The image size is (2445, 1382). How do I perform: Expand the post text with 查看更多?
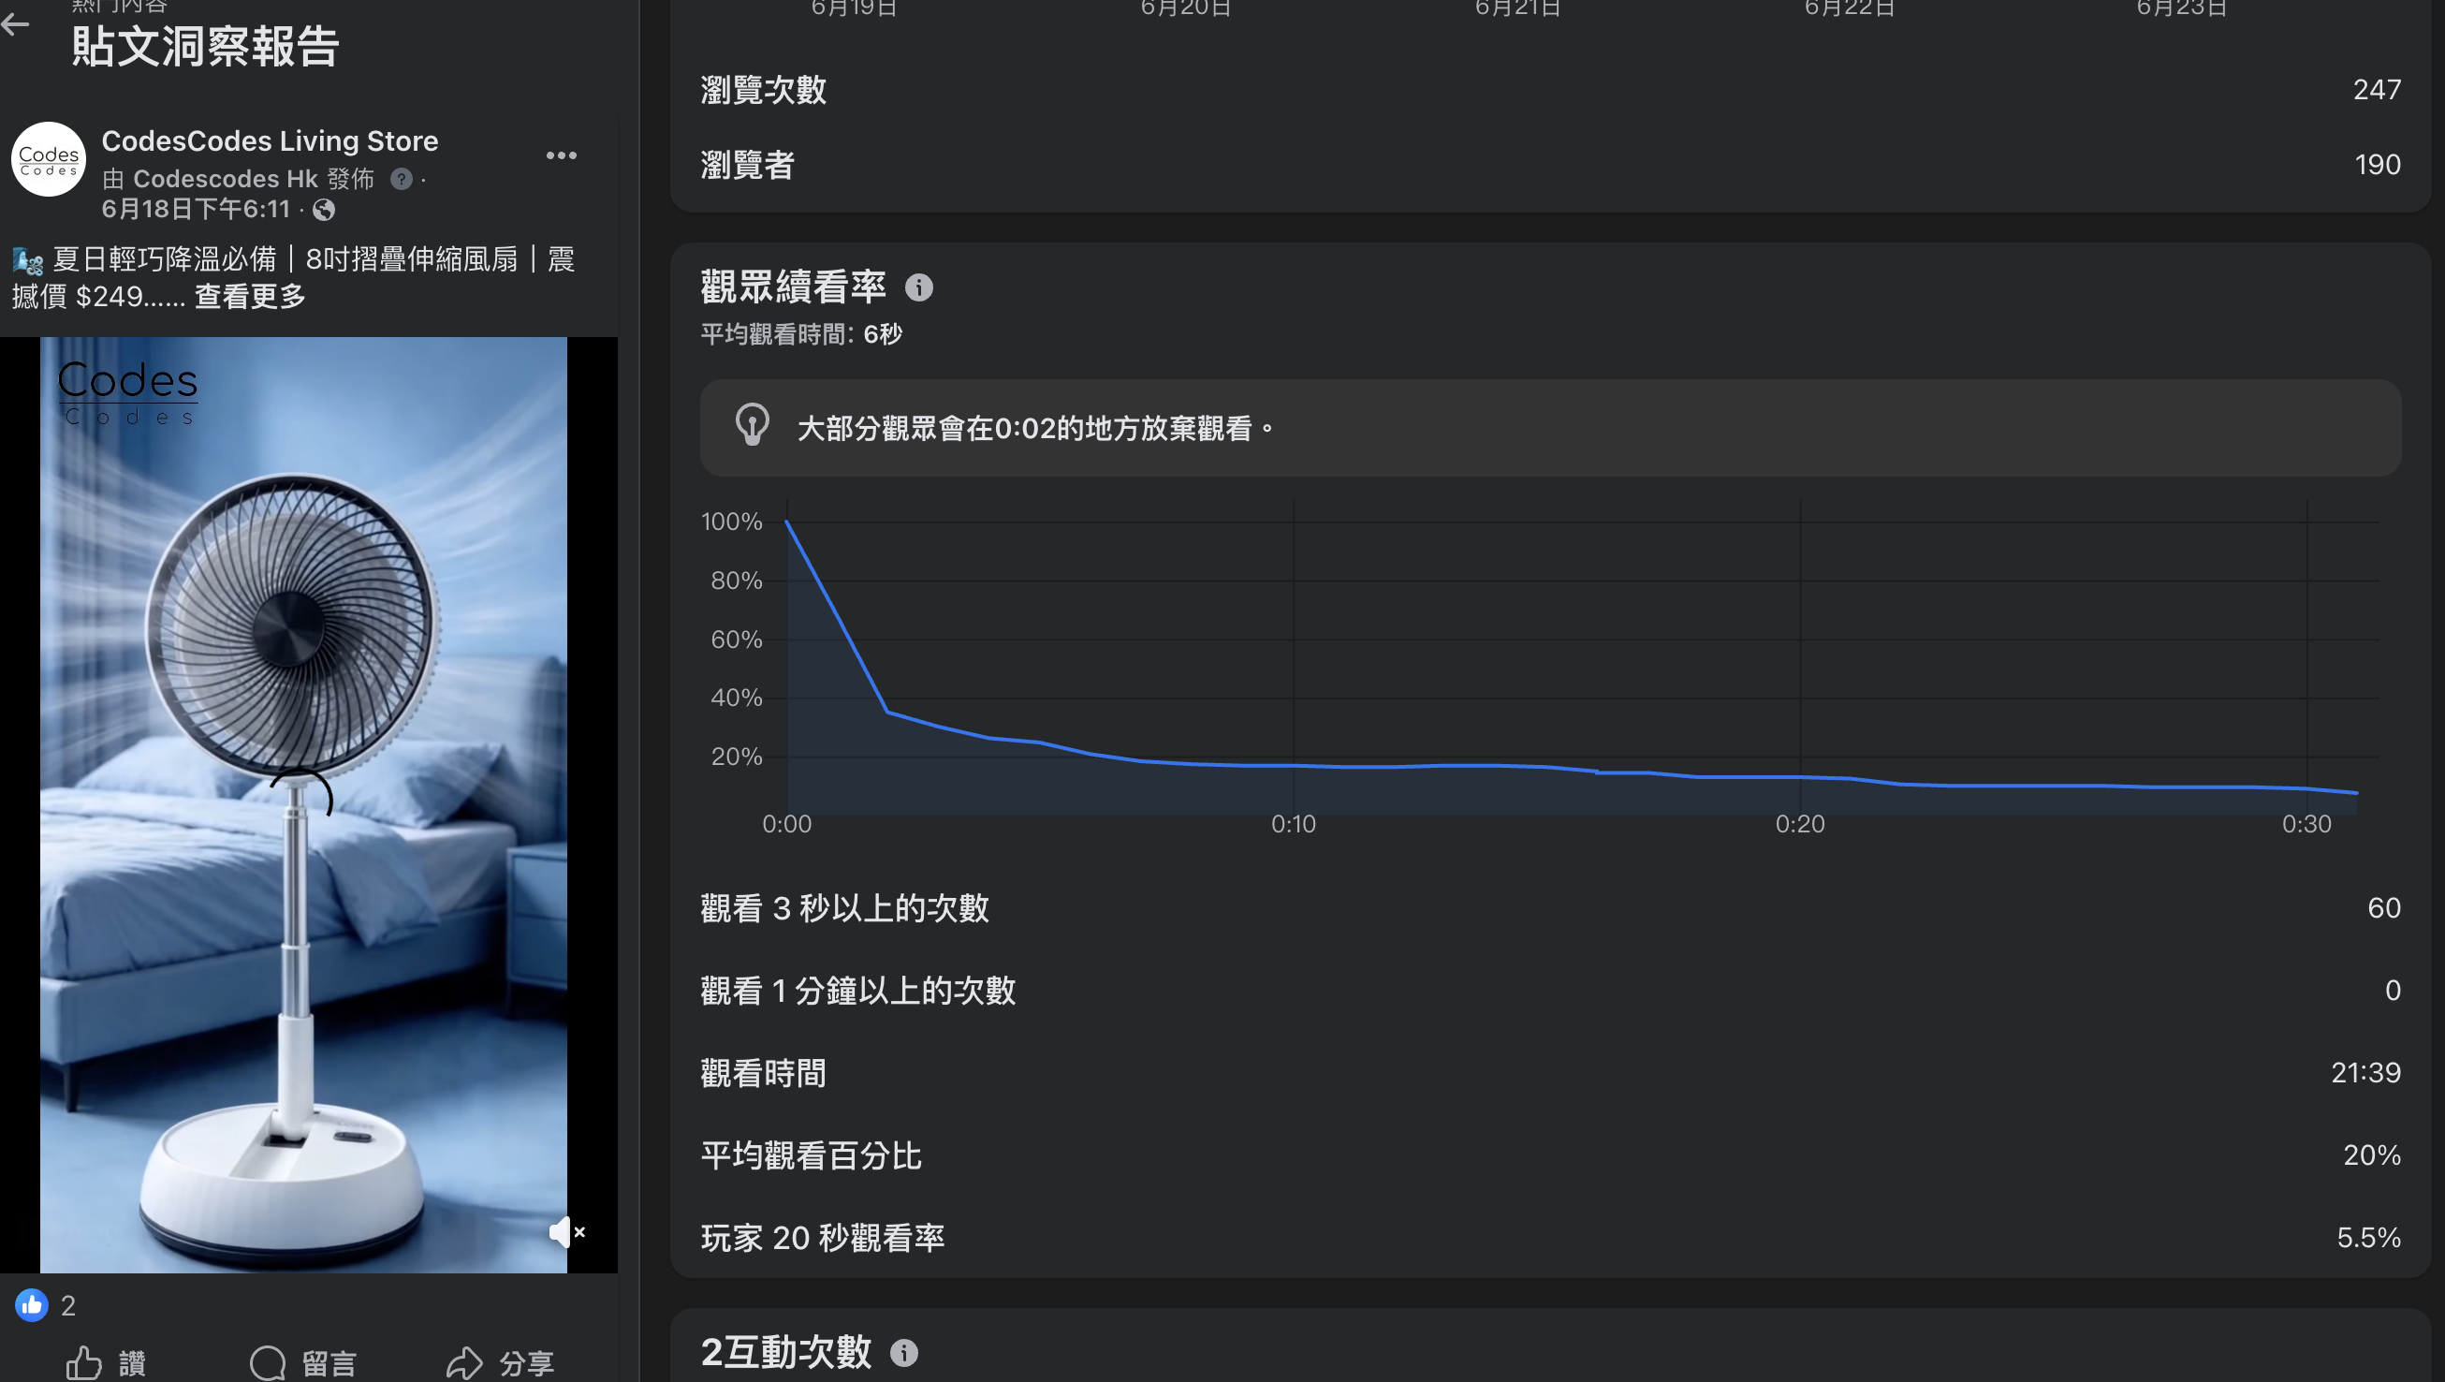pos(250,297)
